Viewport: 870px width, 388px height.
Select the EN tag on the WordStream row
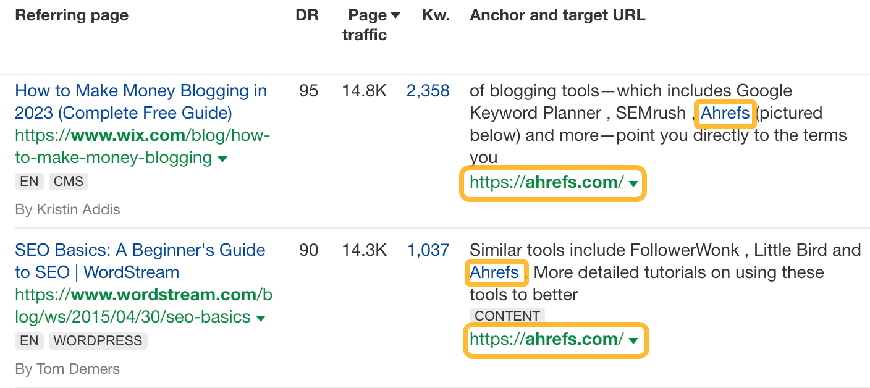[29, 340]
